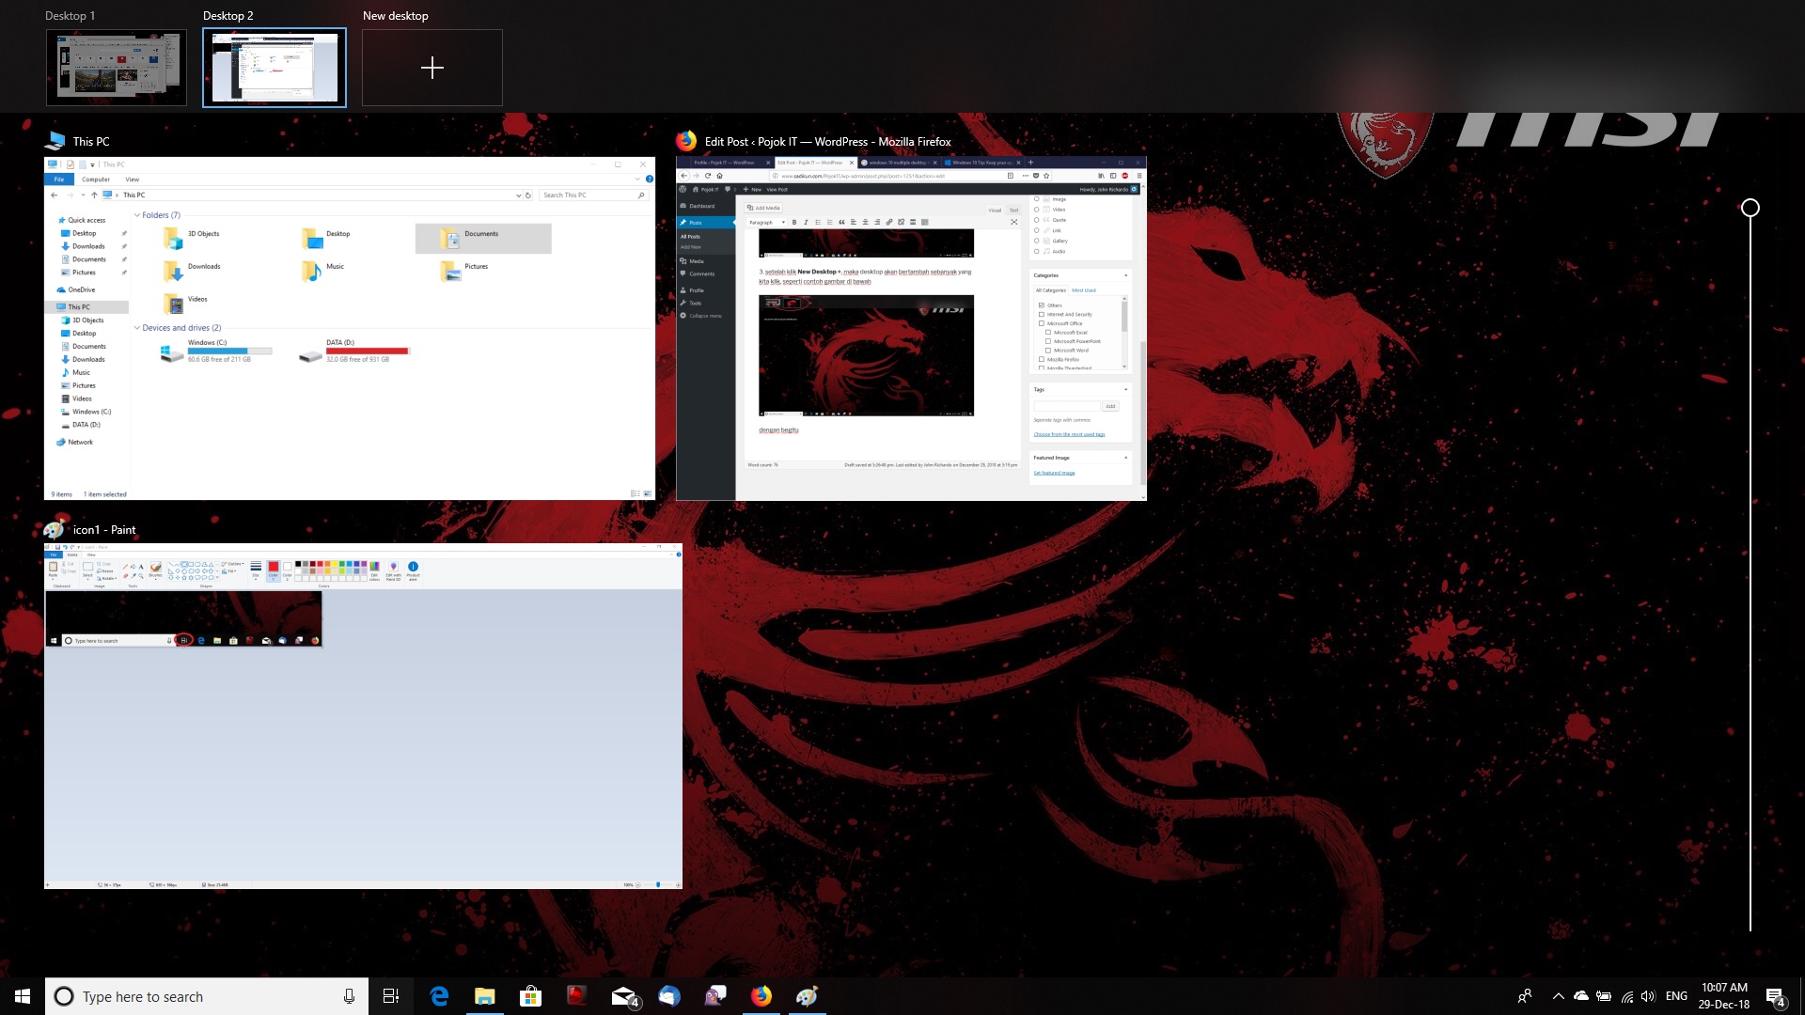Open the View ribbon tab in This PC
1805x1015 pixels.
tap(133, 180)
